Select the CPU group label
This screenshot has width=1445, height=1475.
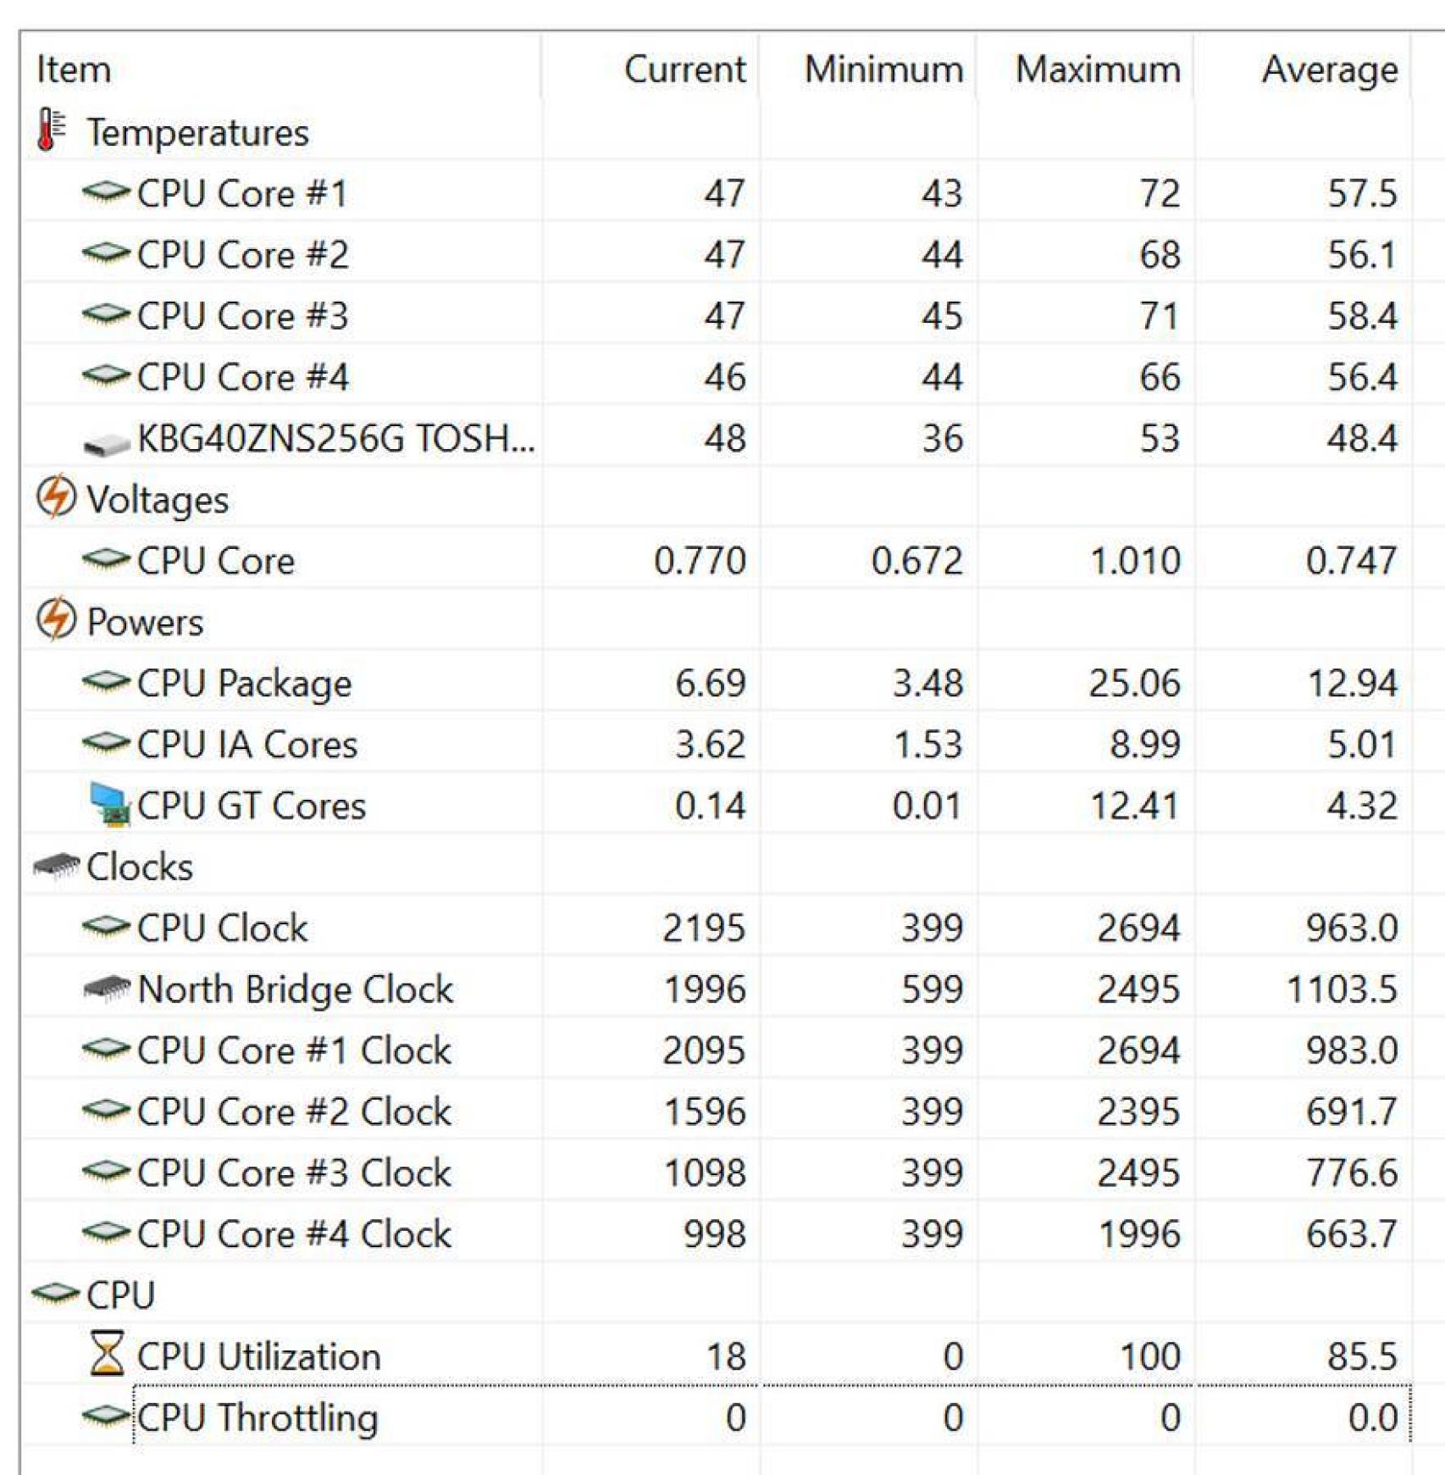coord(121,1295)
